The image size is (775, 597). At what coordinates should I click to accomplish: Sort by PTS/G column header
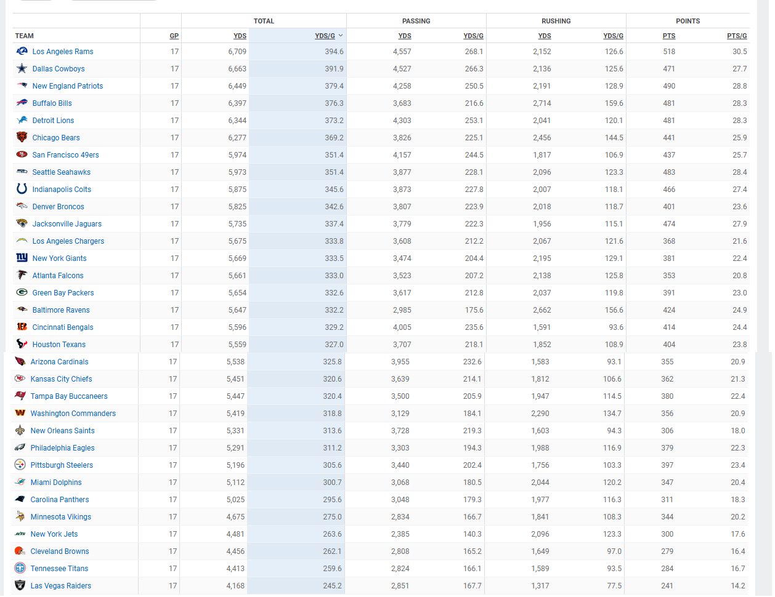pos(737,36)
